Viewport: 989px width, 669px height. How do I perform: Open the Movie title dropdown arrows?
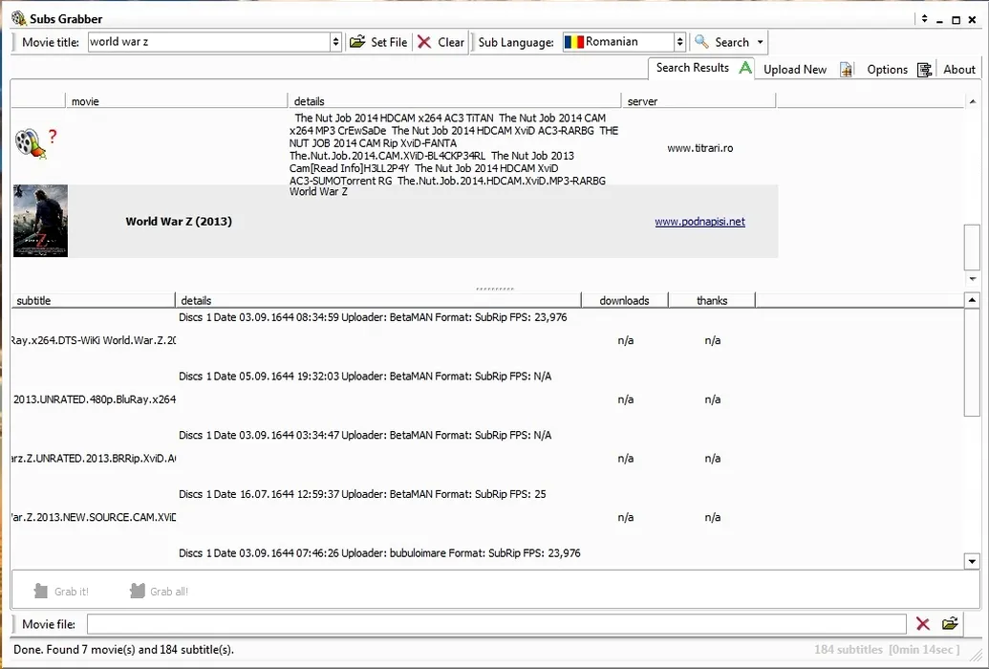coord(335,42)
